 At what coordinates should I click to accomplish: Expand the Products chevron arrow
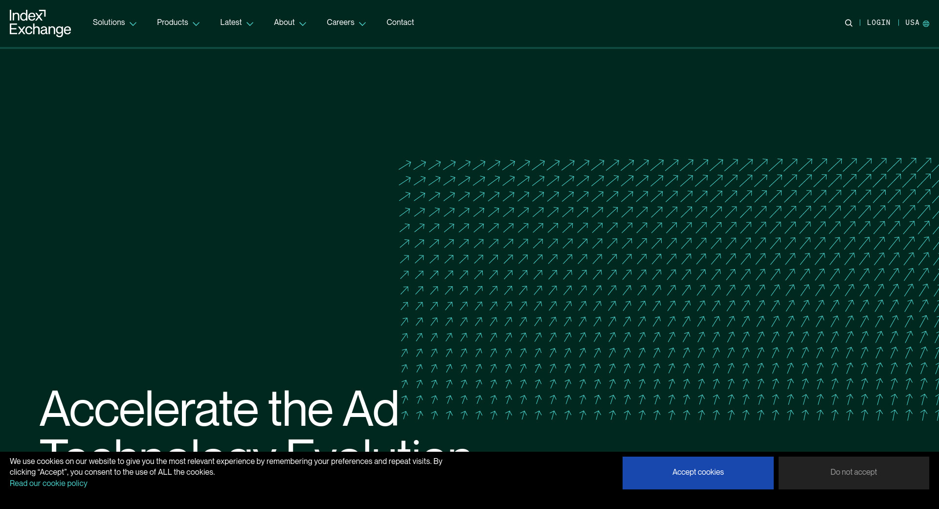[x=196, y=24]
